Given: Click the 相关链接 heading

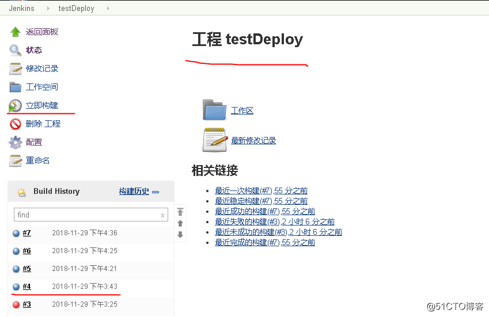Looking at the screenshot, I should pos(215,170).
